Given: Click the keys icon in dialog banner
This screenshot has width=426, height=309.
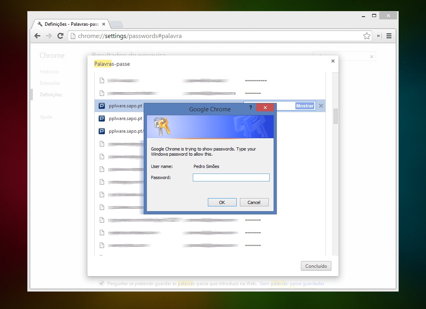Looking at the screenshot, I should pyautogui.click(x=162, y=126).
